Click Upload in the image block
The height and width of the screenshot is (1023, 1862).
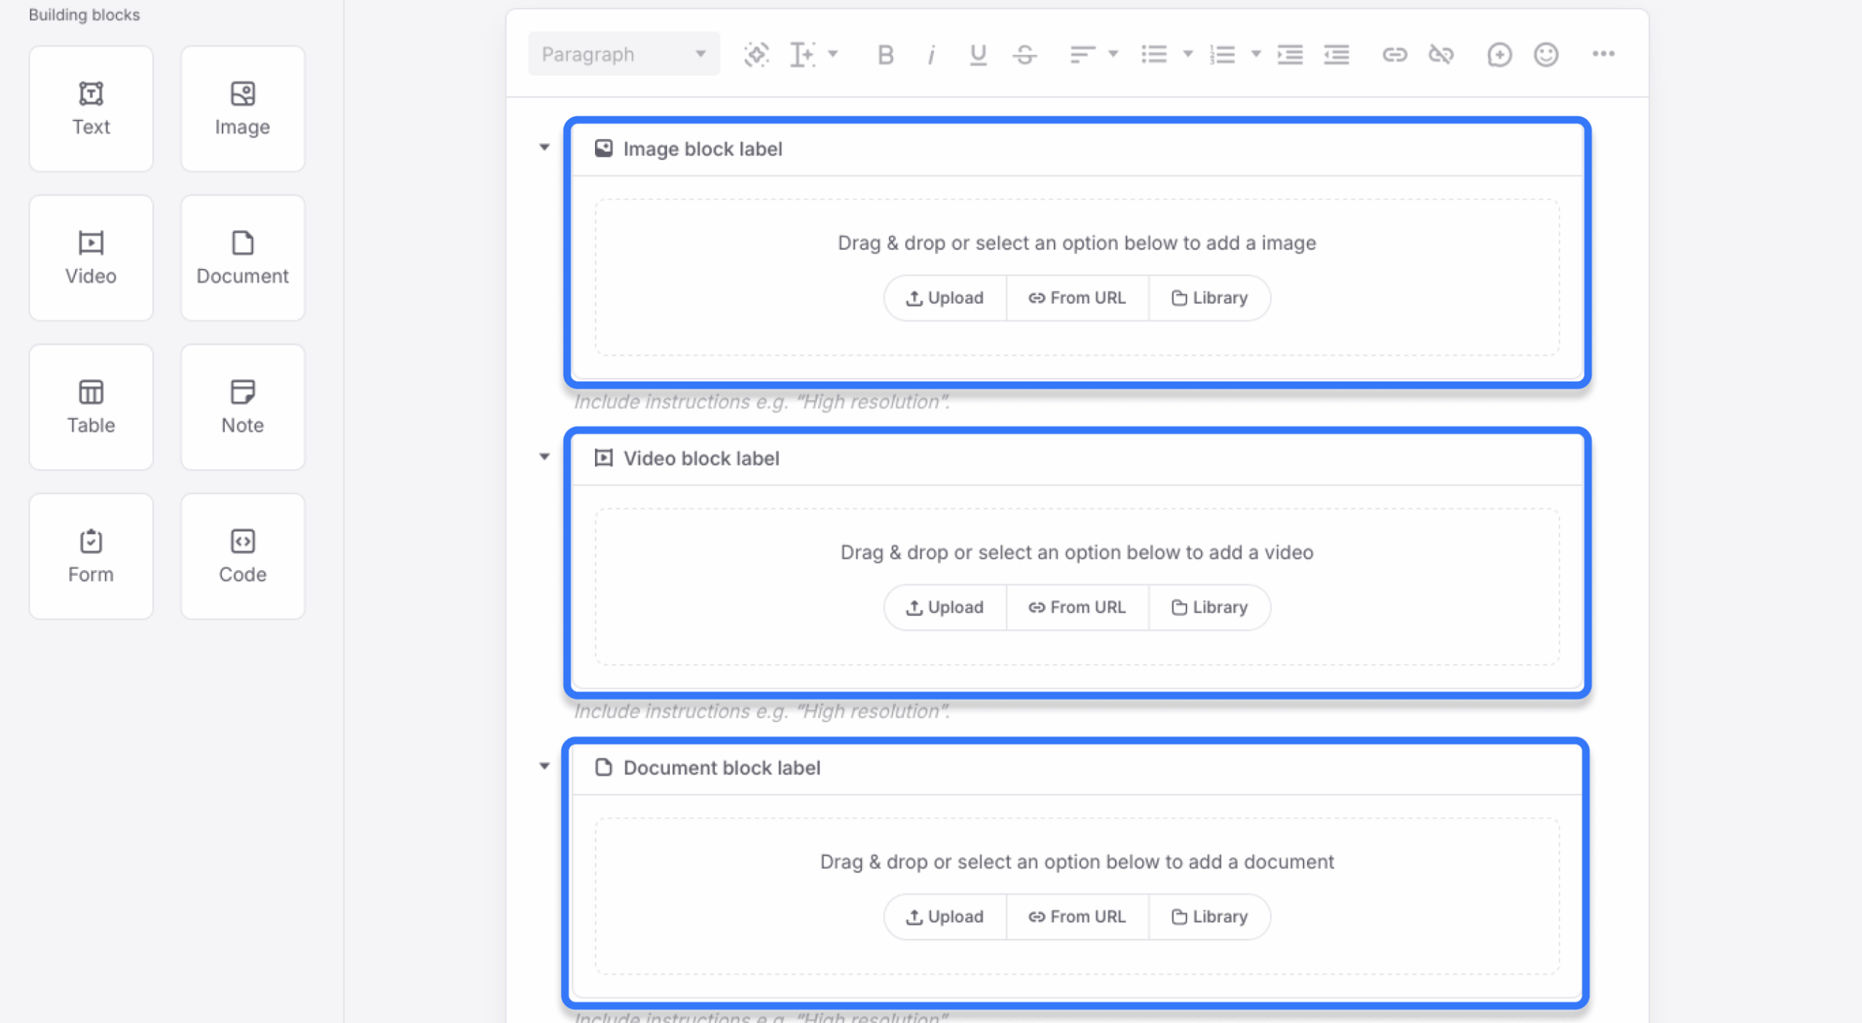tap(944, 297)
